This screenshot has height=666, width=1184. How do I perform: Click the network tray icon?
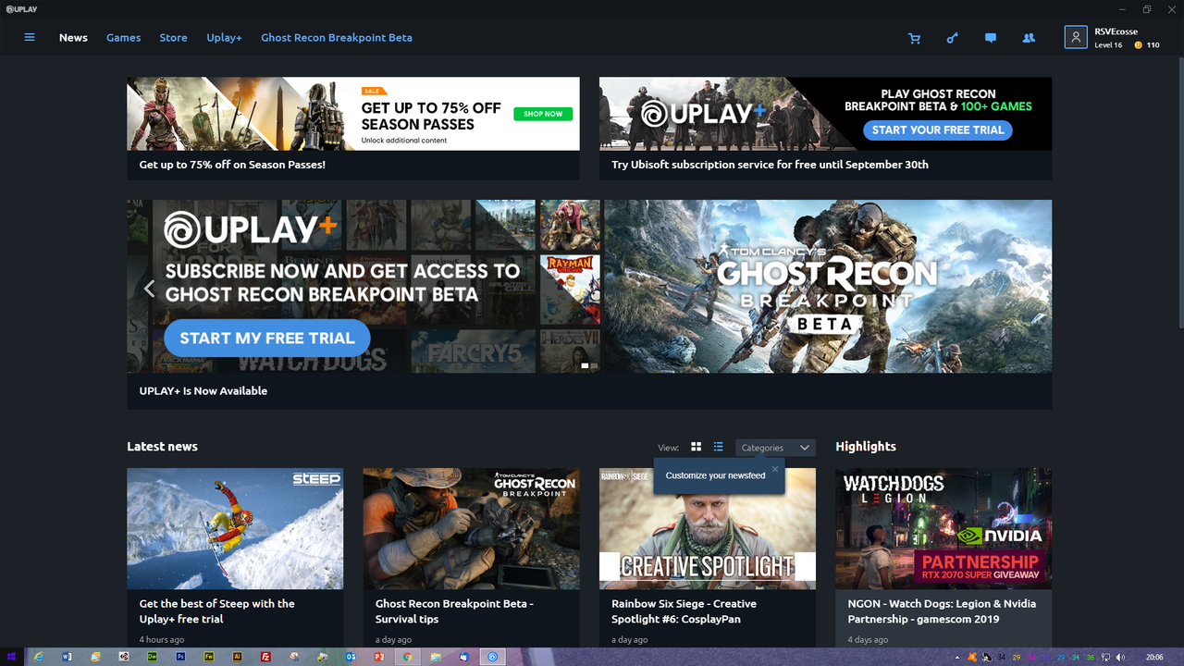[x=1106, y=657]
